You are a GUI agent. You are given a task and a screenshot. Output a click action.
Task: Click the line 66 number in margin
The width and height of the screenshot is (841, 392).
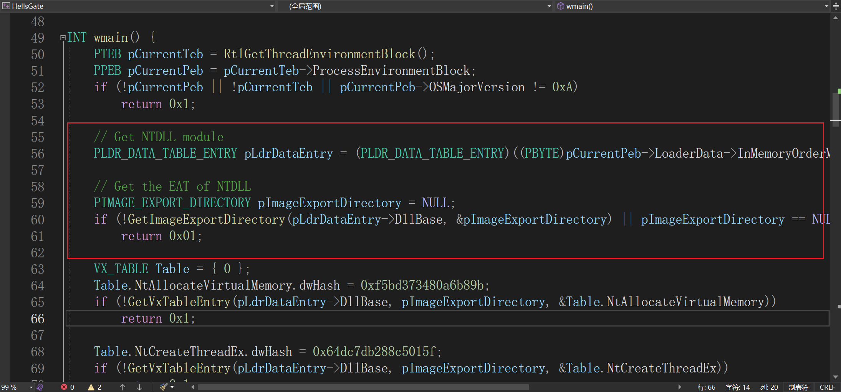38,319
